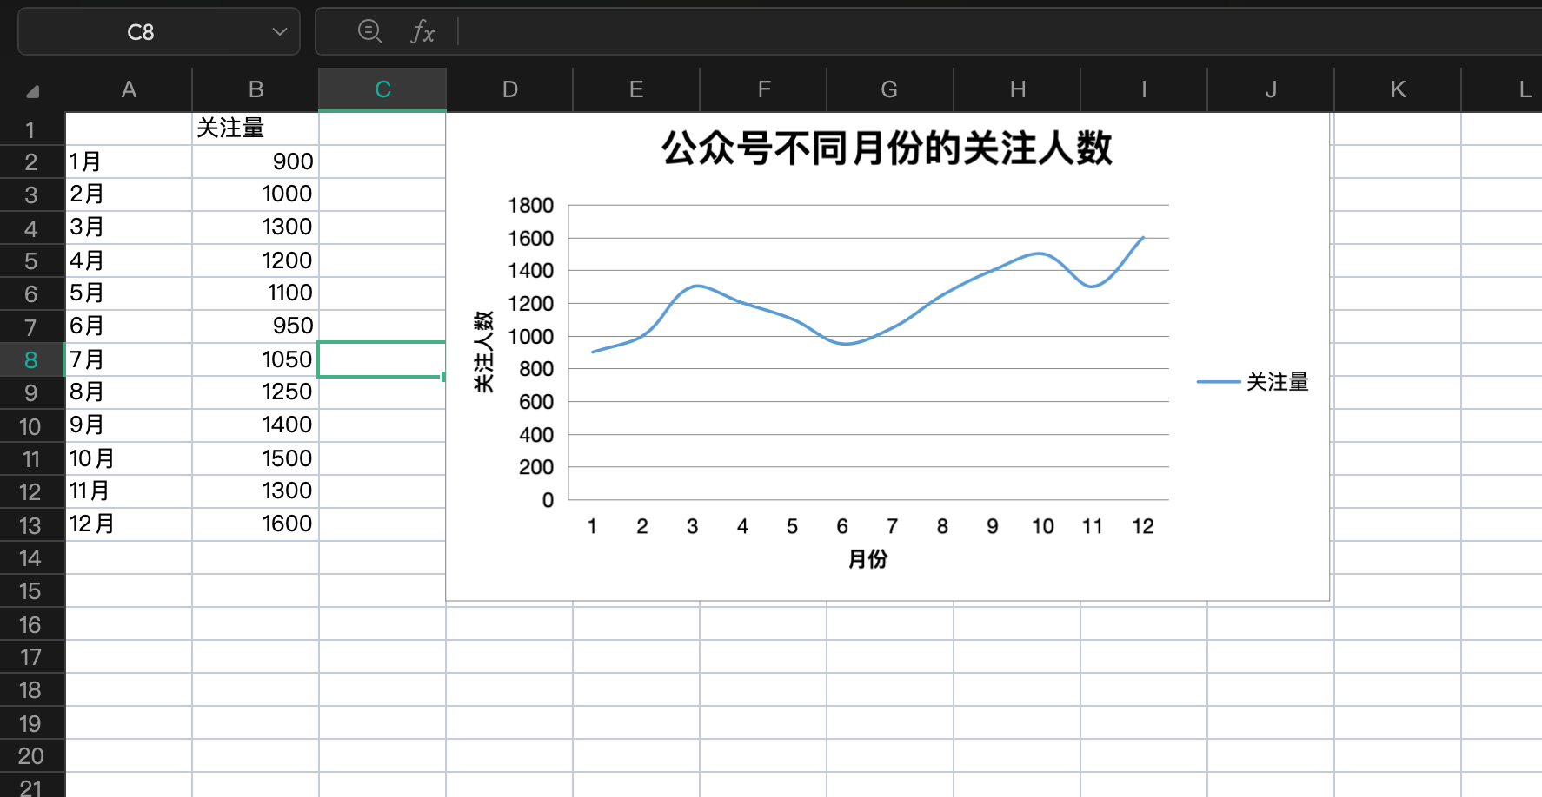
Task: Click cell containing 4月
Action: point(129,260)
